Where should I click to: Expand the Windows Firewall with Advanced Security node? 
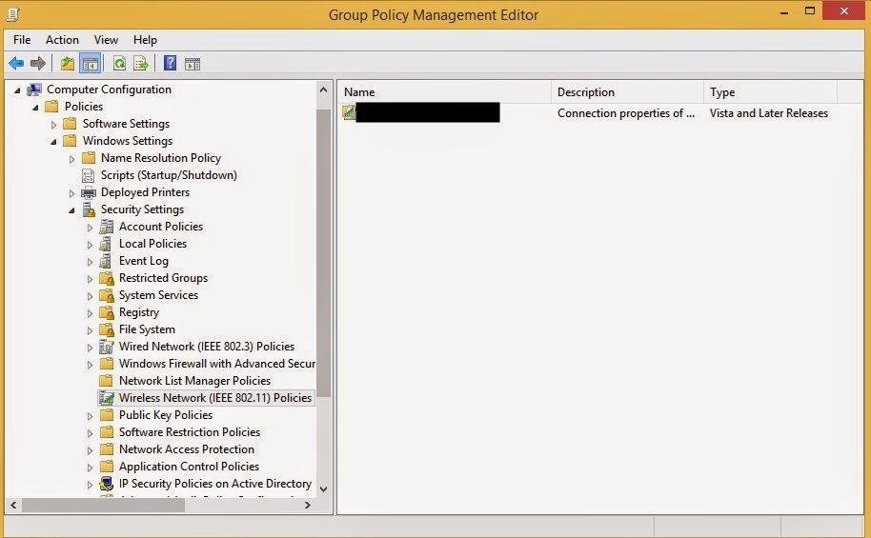coord(90,365)
